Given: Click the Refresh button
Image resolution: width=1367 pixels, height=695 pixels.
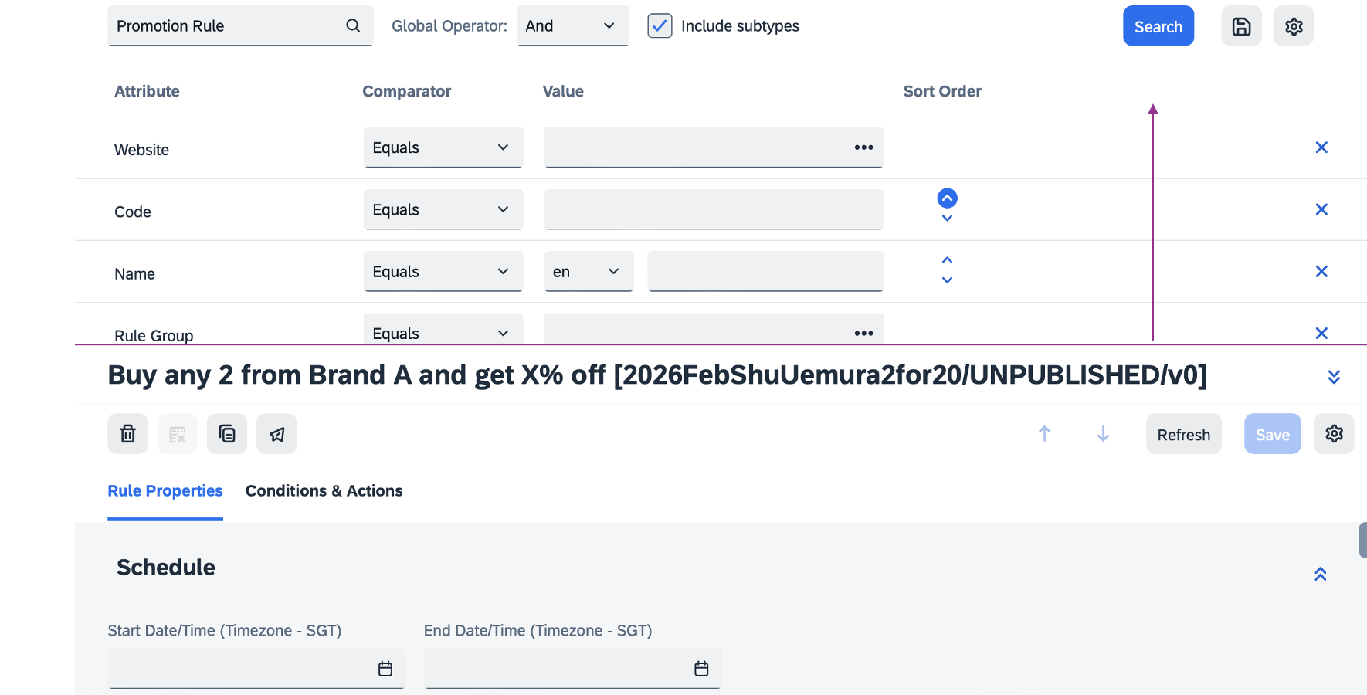Looking at the screenshot, I should (x=1183, y=435).
